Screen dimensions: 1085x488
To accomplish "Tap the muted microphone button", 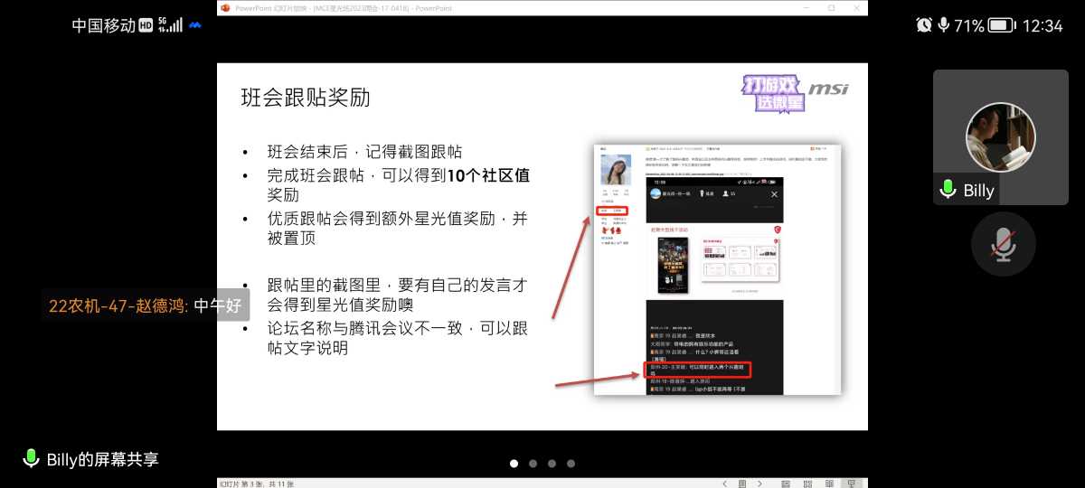I will [1002, 244].
